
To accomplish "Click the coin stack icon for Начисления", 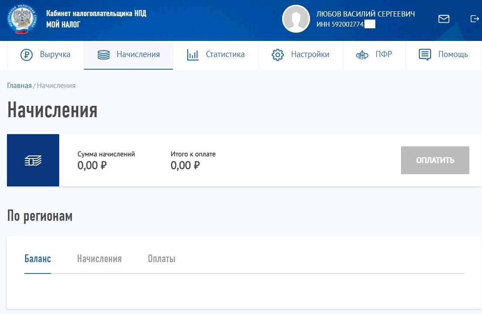I will click(x=103, y=55).
